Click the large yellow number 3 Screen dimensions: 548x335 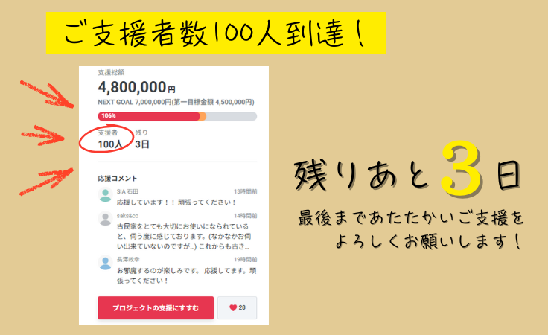coord(462,169)
